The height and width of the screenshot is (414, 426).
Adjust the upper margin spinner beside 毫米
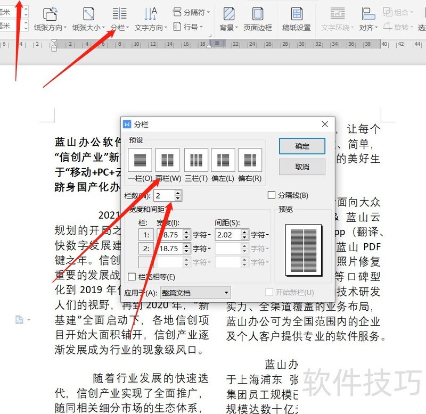[26, 12]
